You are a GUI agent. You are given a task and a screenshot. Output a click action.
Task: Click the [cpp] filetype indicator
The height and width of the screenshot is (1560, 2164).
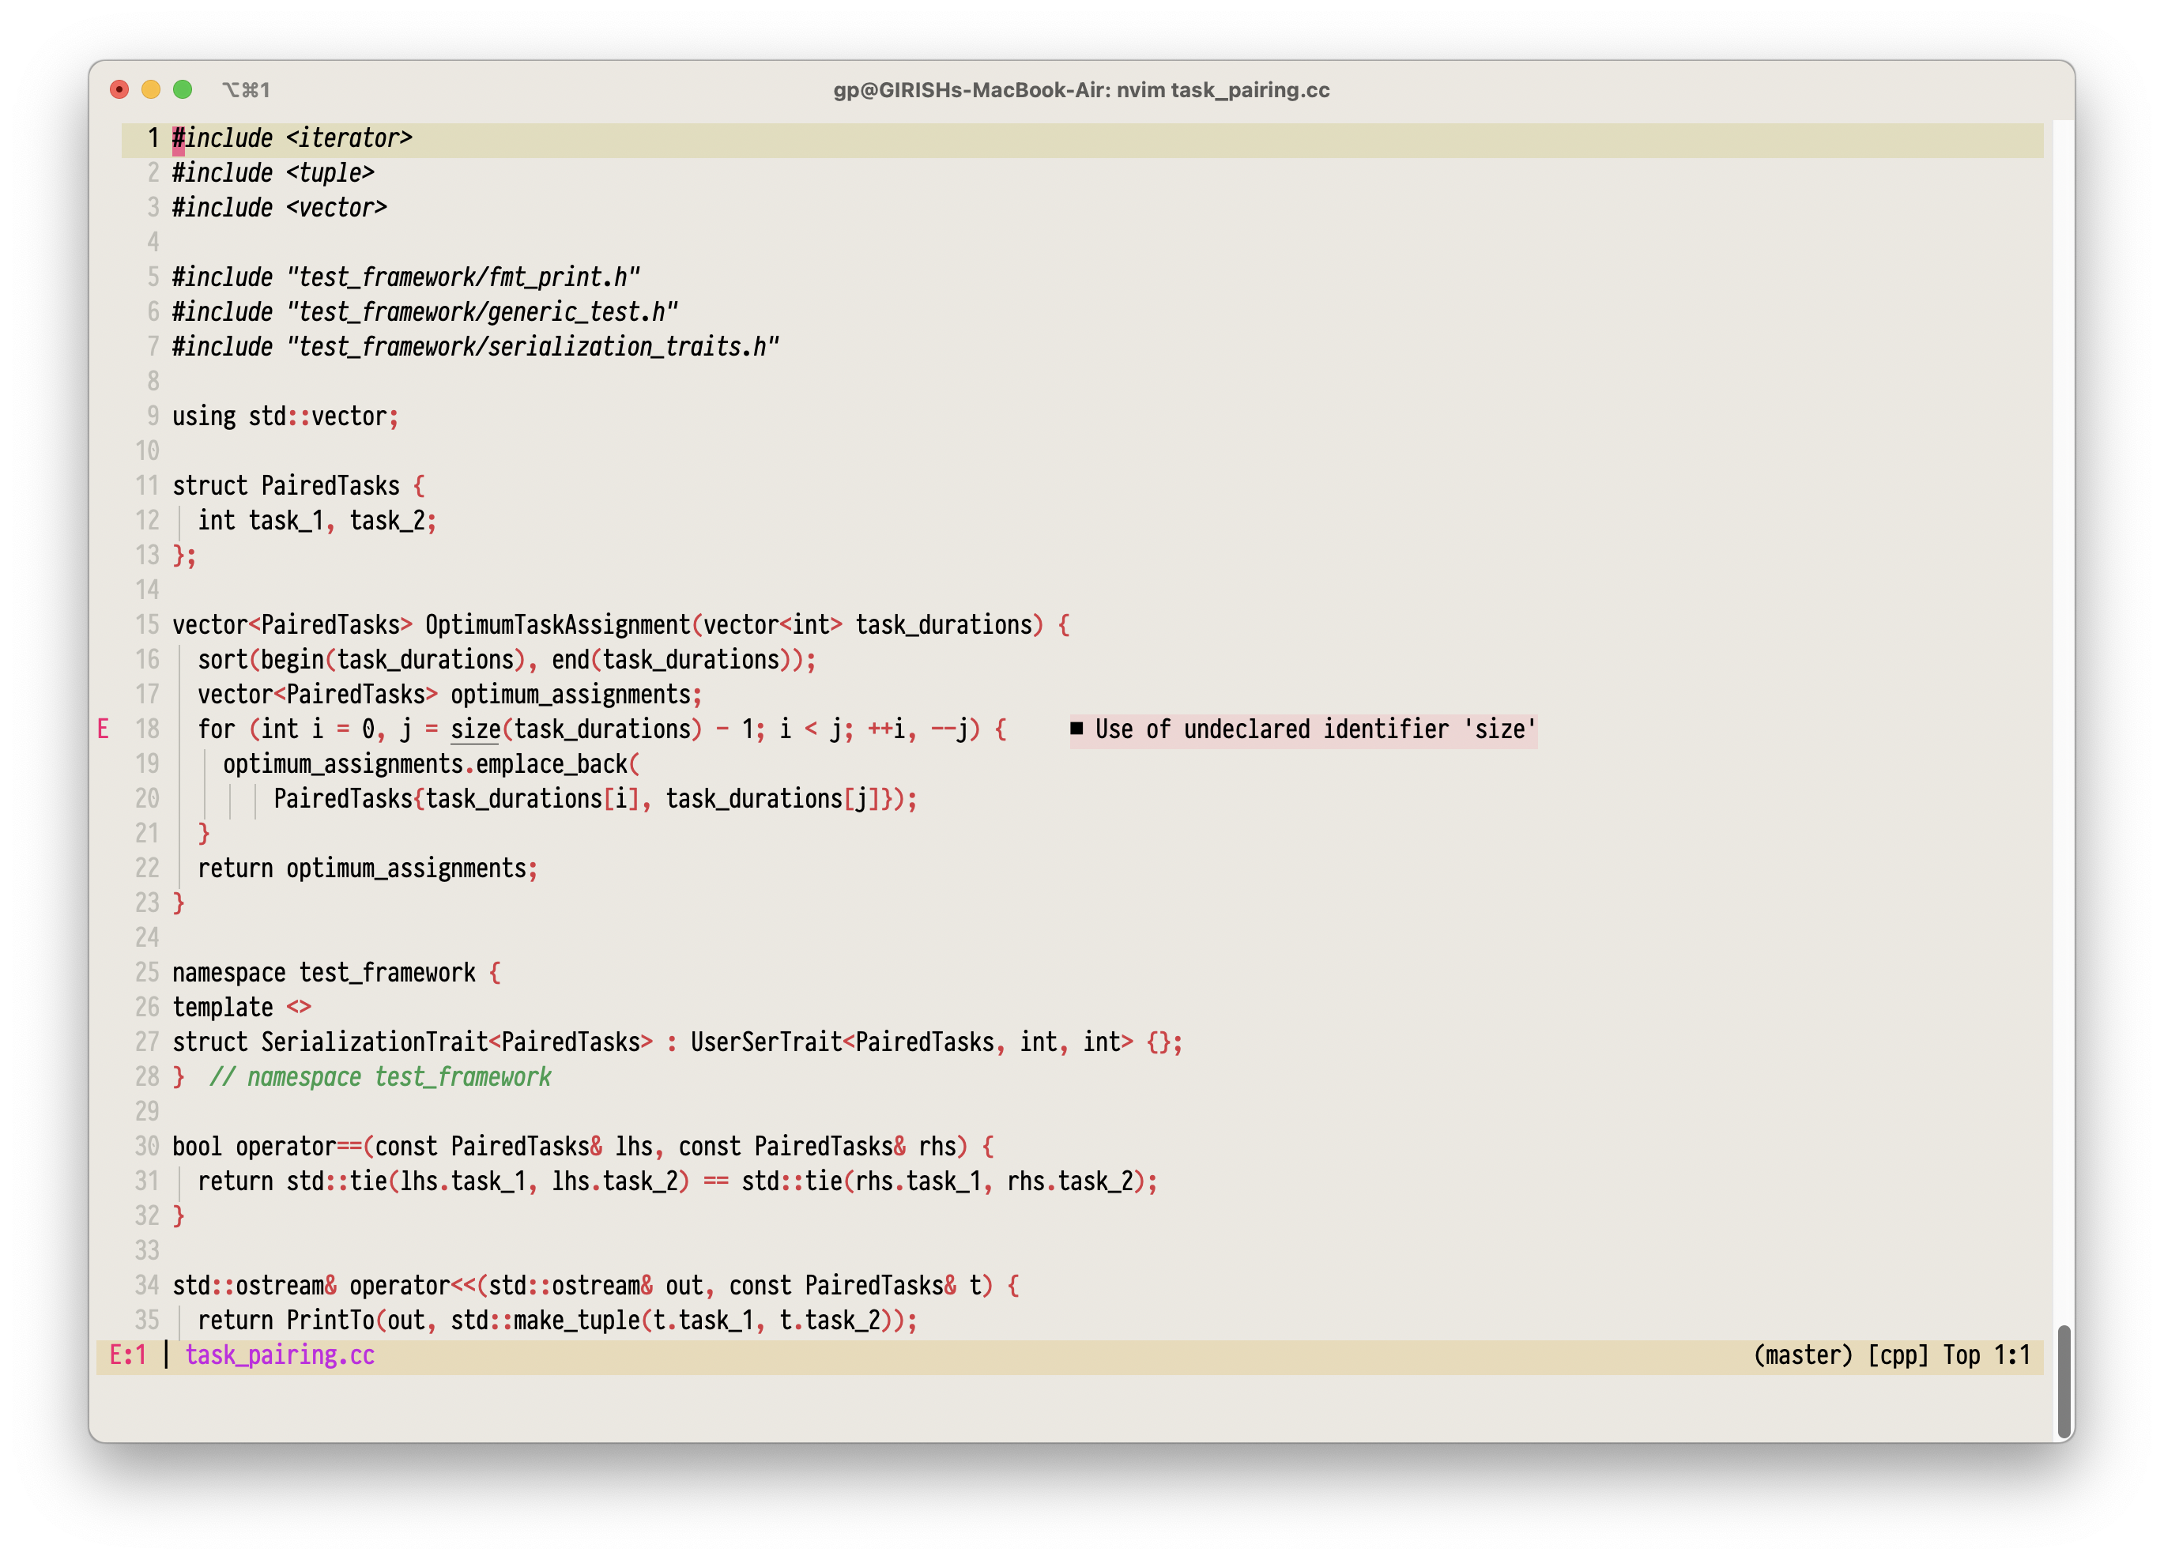[1898, 1356]
